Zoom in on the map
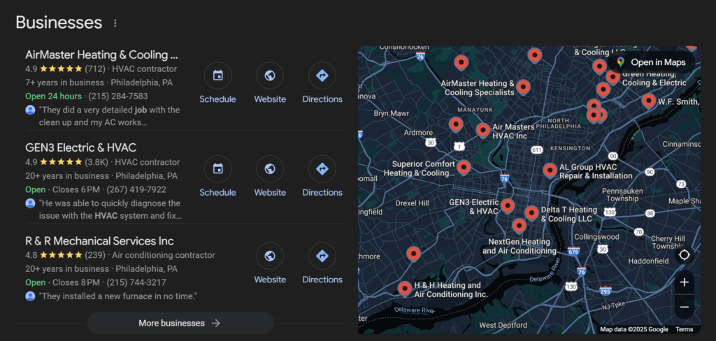 684,282
